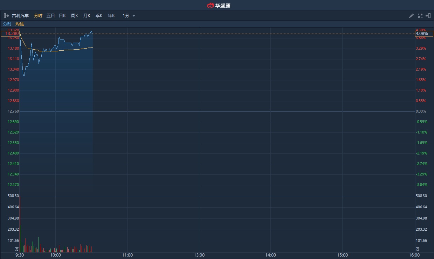434x259 pixels.
Task: Click the 华盛通 logo in title bar
Action: [219, 5]
